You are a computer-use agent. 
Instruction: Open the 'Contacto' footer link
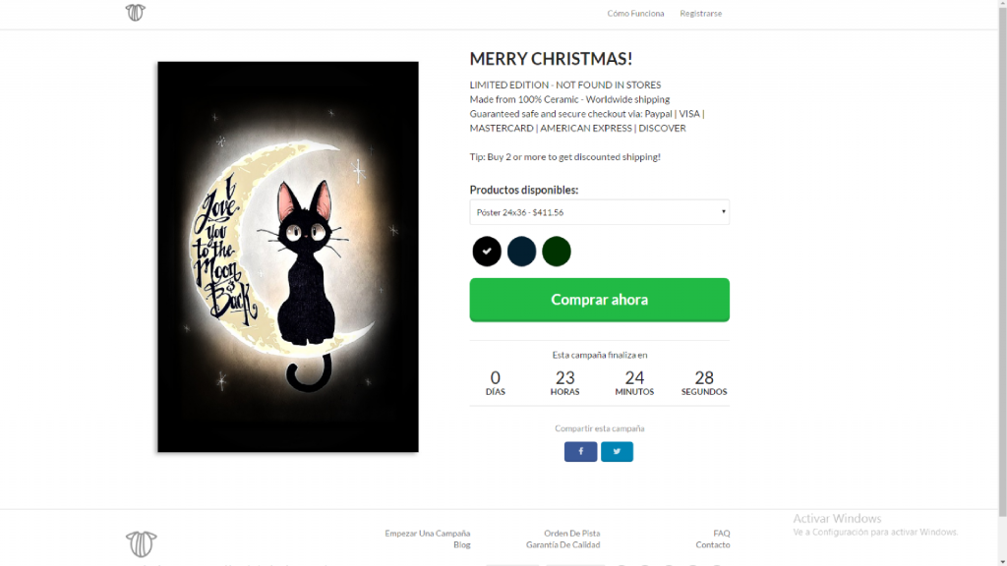(x=712, y=545)
